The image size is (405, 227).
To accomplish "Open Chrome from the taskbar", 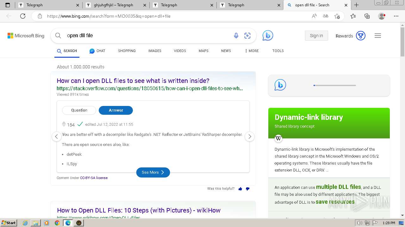I will pos(57,223).
